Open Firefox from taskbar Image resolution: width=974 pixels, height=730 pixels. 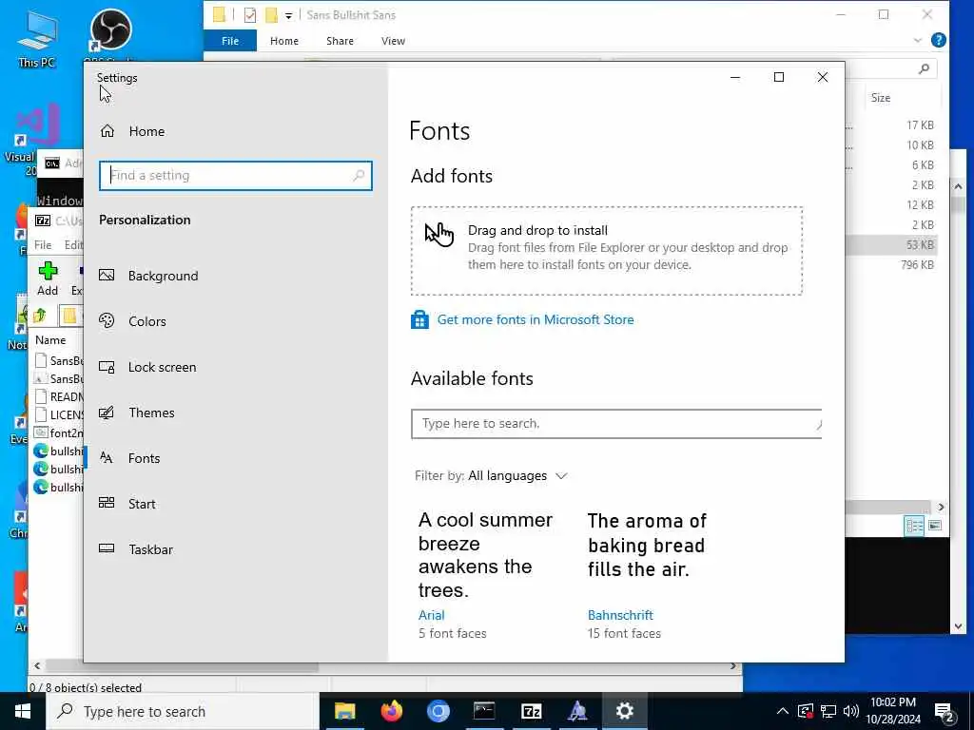pos(391,711)
